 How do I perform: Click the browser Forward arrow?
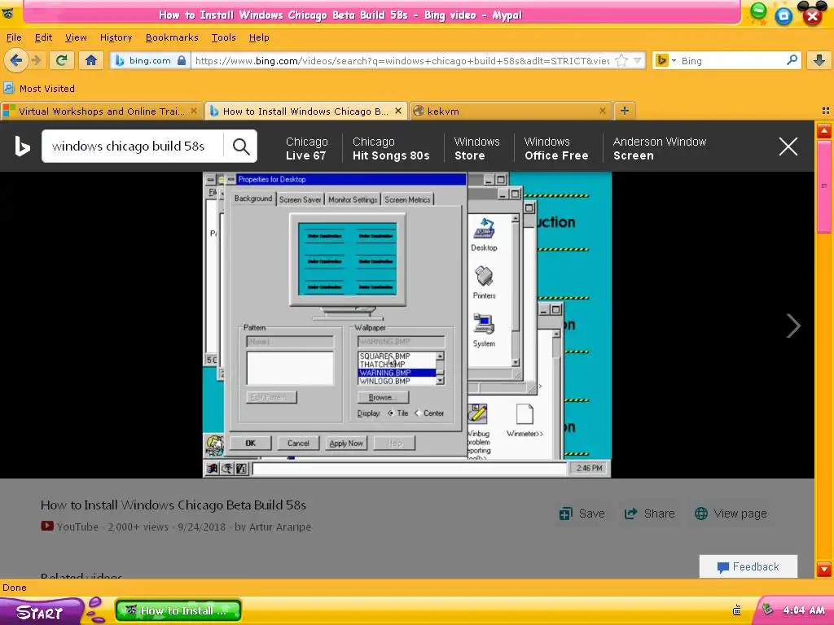[37, 60]
